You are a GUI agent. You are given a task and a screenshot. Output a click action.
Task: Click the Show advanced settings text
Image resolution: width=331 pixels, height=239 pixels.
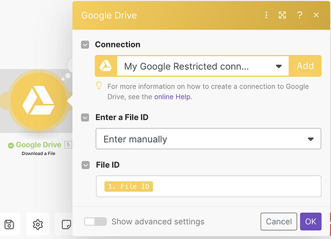158,222
